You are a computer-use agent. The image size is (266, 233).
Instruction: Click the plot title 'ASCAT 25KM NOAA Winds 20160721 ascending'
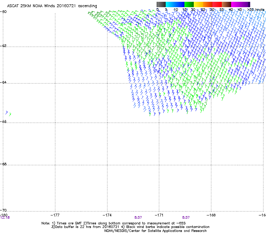[x=52, y=6]
